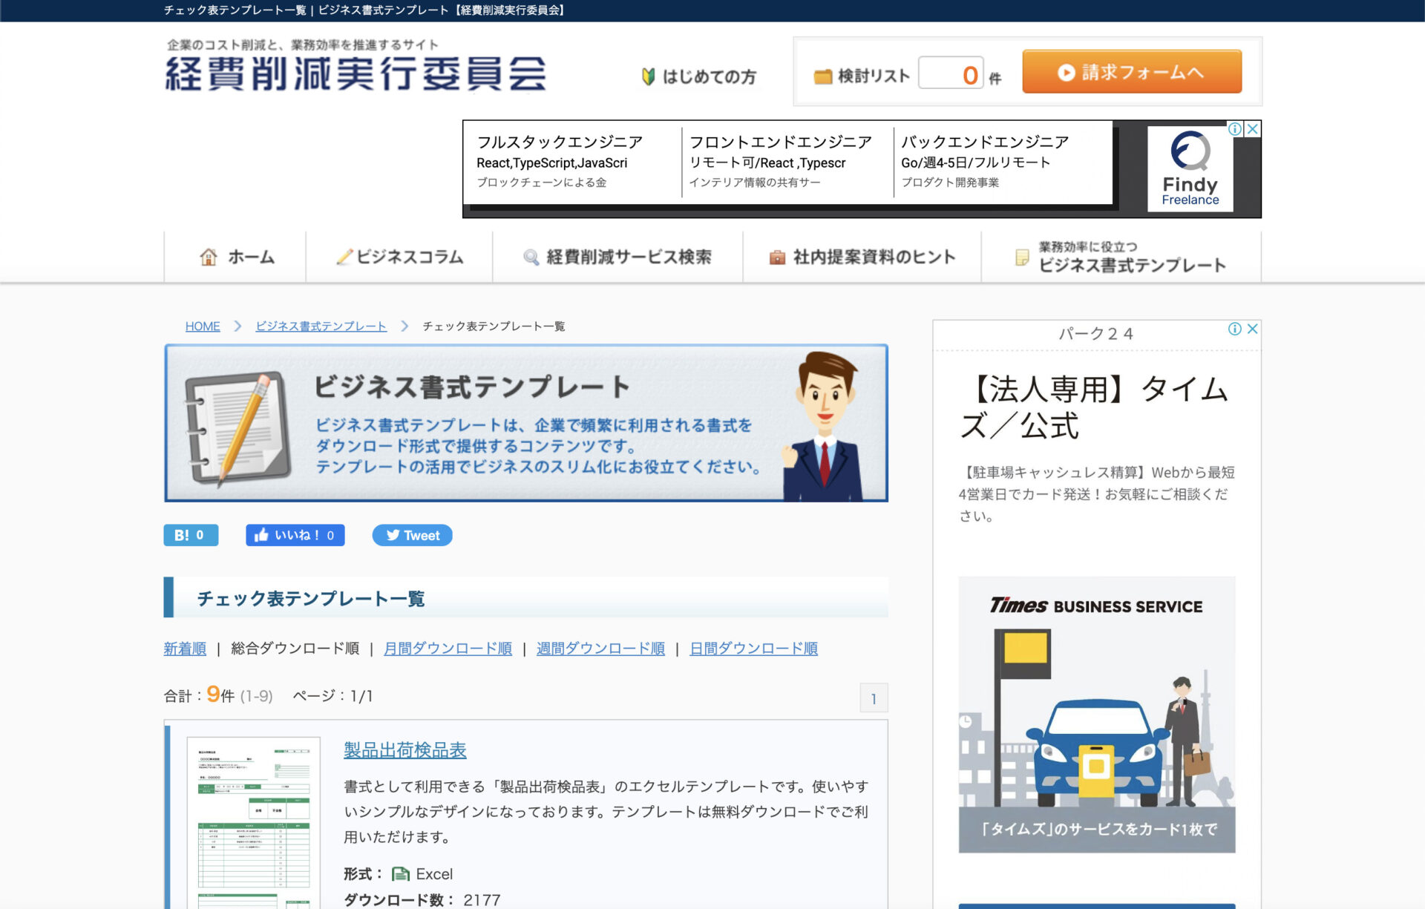The height and width of the screenshot is (909, 1425).
Task: Click the briefcase icon next to 社内提案資料のヒント
Action: click(776, 257)
